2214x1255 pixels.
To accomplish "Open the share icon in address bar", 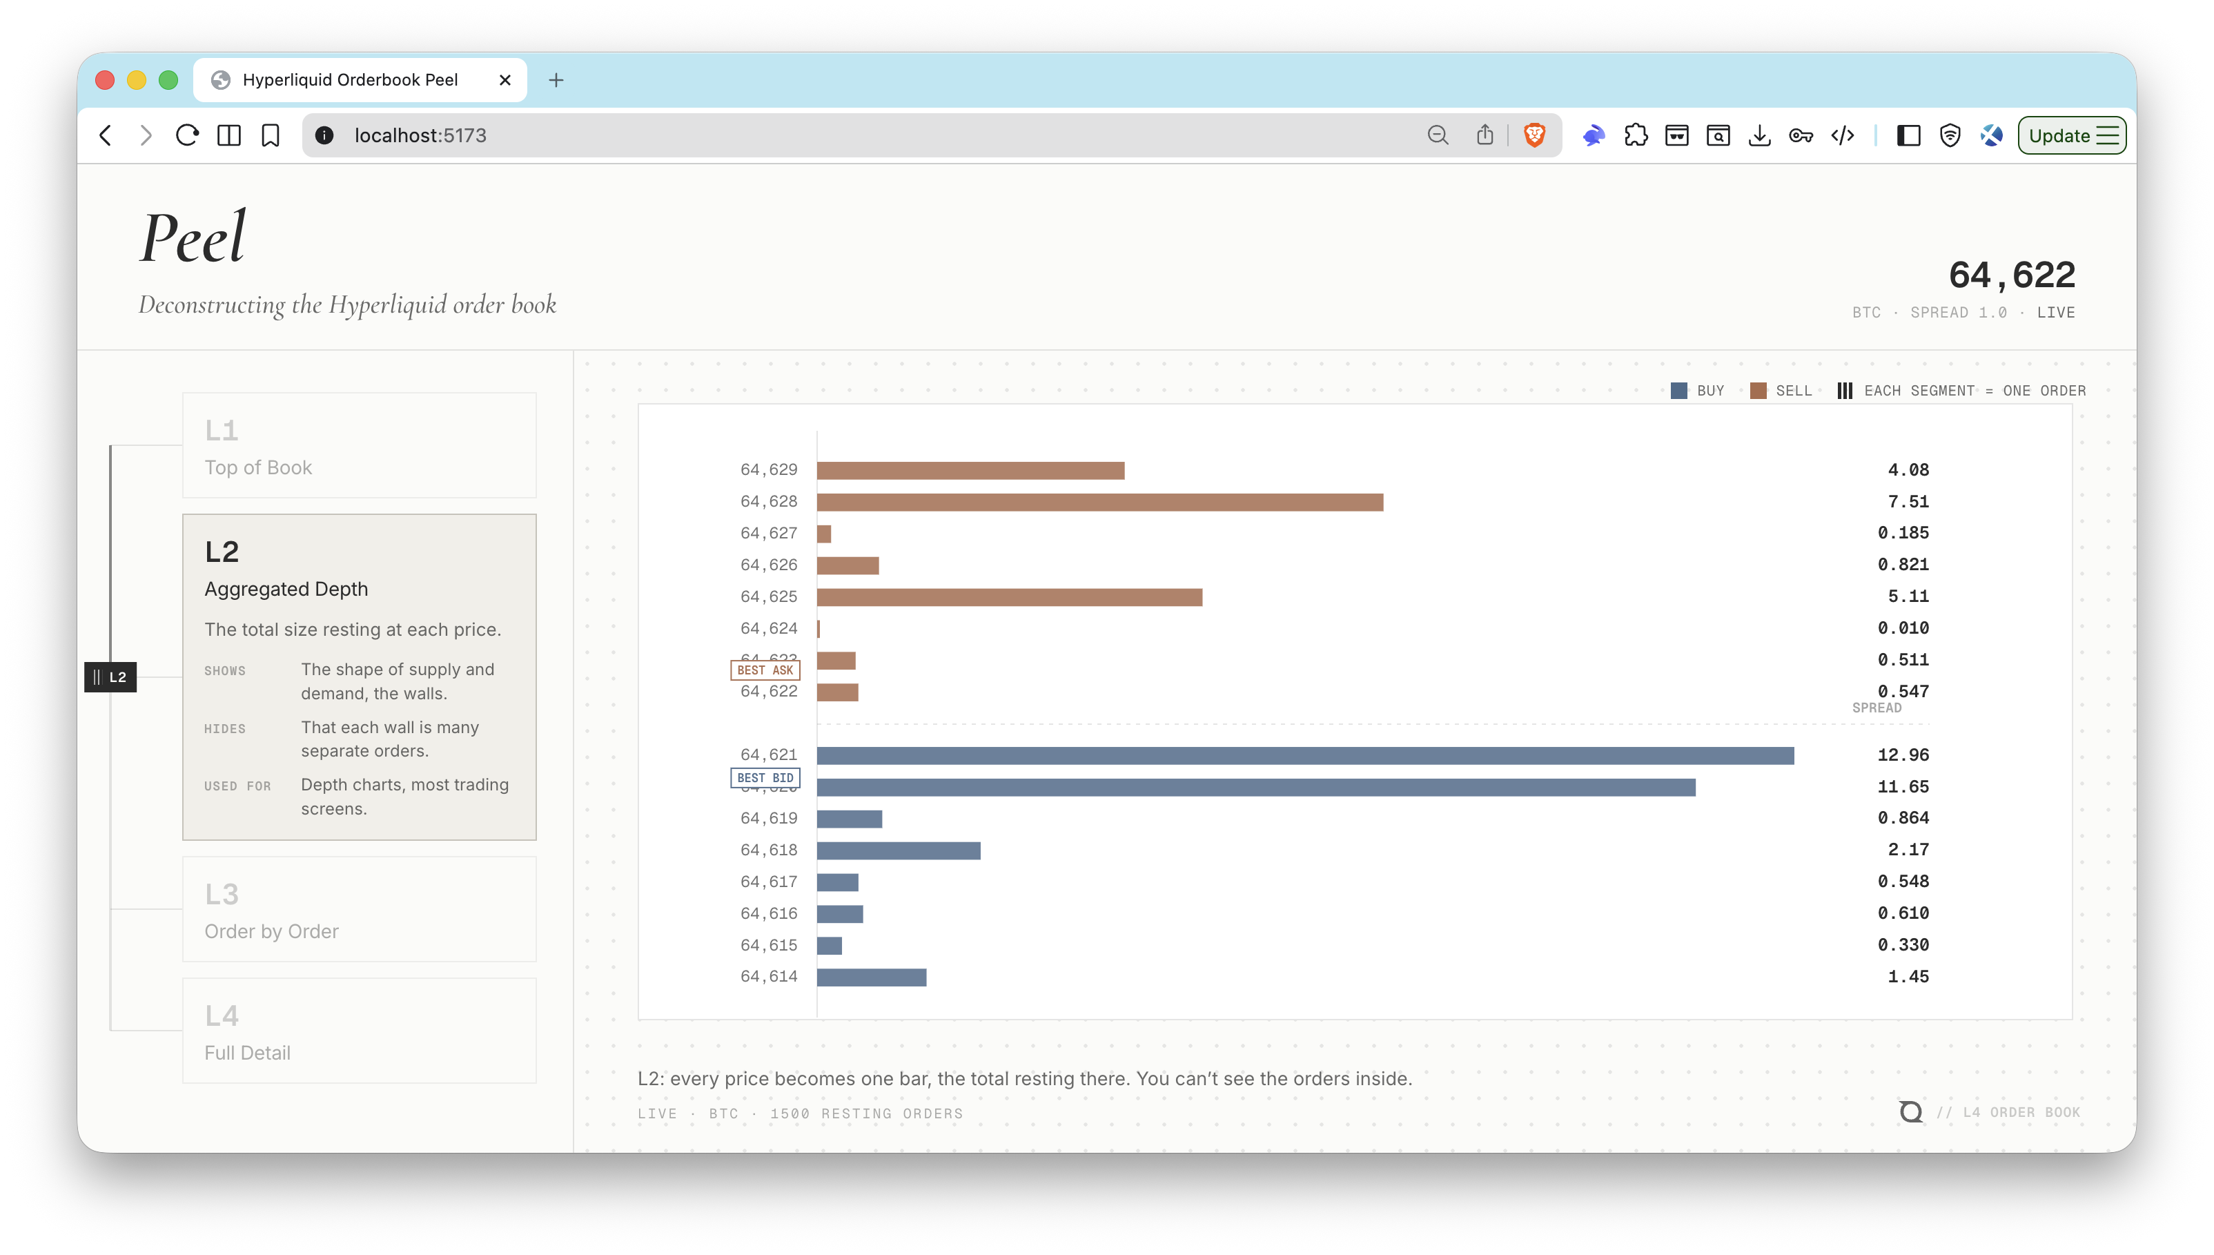I will [1485, 135].
